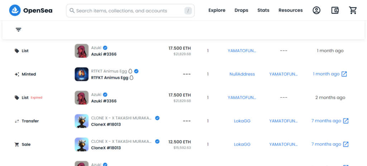
Task: Expand the Resources menu
Action: click(290, 10)
